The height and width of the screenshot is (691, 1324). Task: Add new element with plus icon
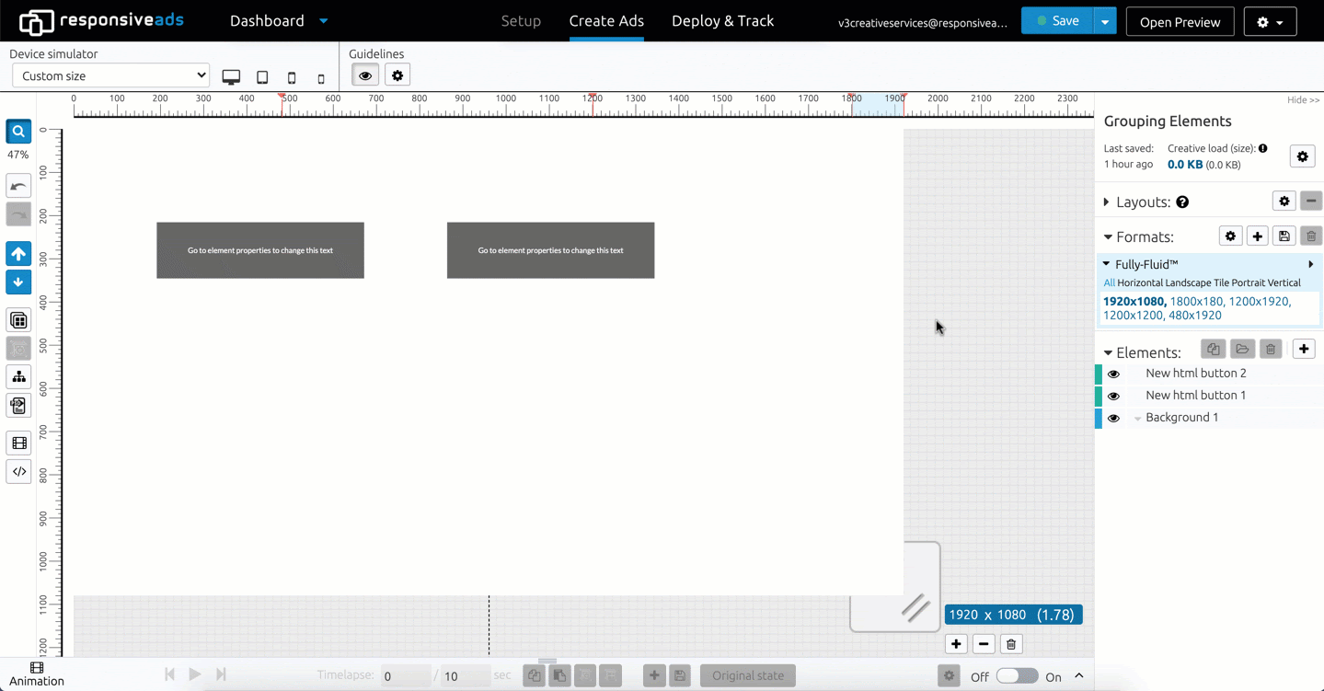point(1304,349)
